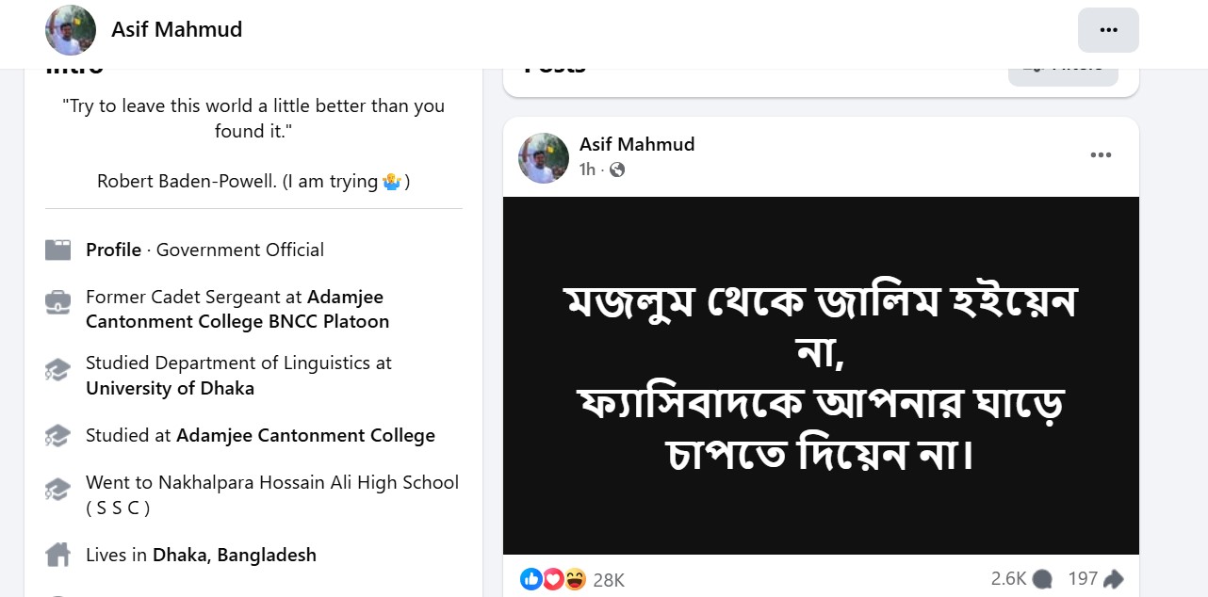Open the profile header three-dot menu
Viewport: 1208px width, 597px height.
[1108, 30]
